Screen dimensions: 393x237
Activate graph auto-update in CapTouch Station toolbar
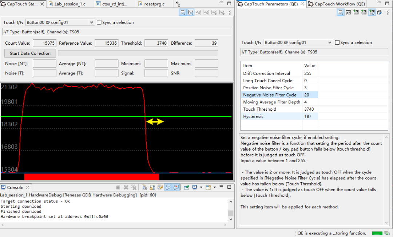tap(191, 12)
